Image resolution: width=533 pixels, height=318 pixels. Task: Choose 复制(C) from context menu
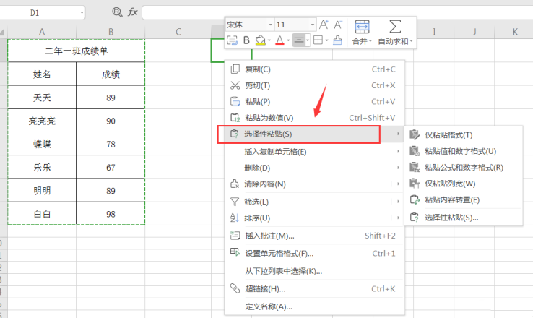(314, 69)
